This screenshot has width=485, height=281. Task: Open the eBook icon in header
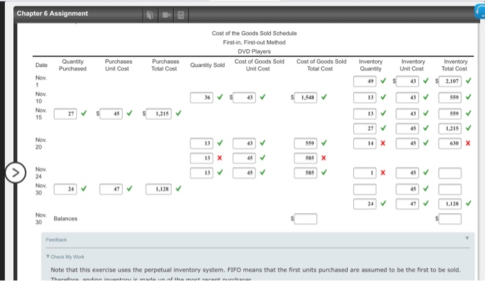150,15
